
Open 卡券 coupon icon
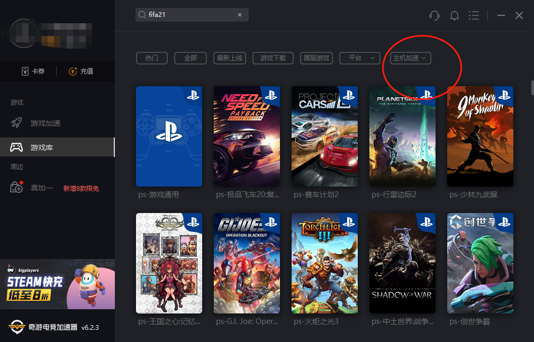click(x=25, y=71)
